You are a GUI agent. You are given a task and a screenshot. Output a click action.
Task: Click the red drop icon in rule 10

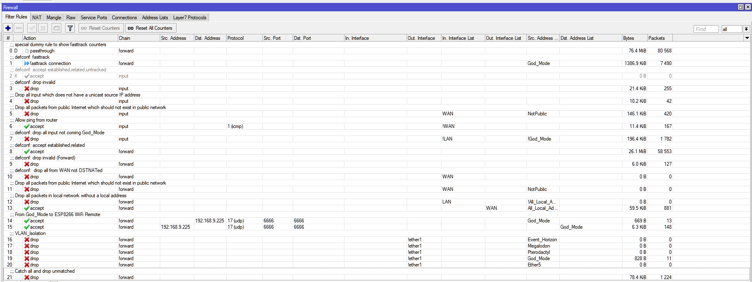click(27, 177)
